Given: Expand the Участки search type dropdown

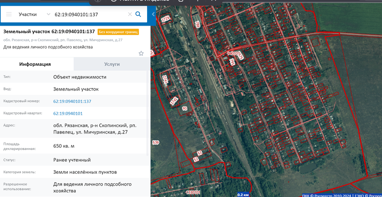Looking at the screenshot, I should click(48, 15).
